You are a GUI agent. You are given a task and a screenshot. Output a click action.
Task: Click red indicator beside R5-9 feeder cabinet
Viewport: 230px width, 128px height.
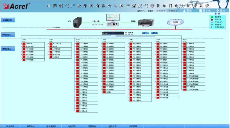131,44
